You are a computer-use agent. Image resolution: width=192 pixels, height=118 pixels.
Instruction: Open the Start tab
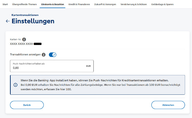5,4
